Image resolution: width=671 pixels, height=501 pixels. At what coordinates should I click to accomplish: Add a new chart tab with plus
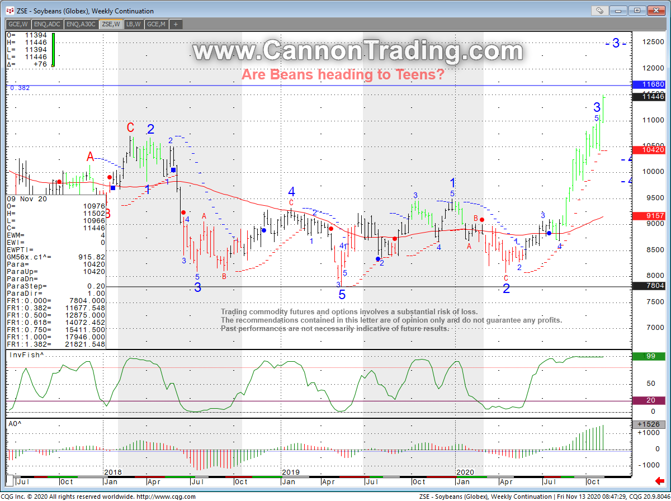coord(176,24)
